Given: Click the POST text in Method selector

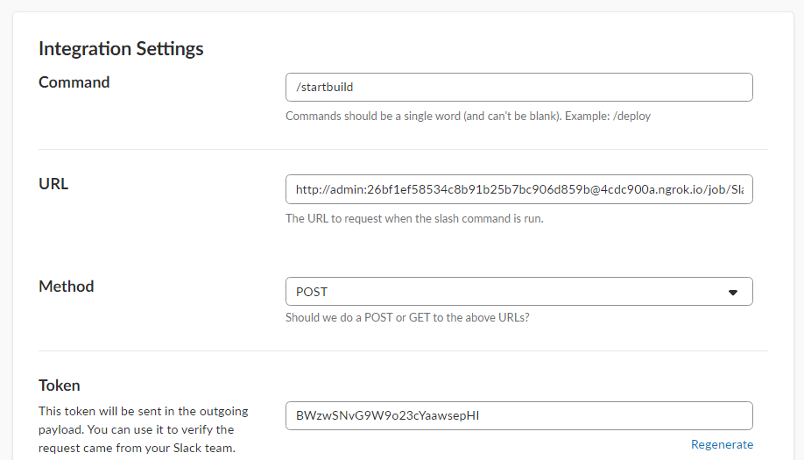Looking at the screenshot, I should click(x=312, y=292).
